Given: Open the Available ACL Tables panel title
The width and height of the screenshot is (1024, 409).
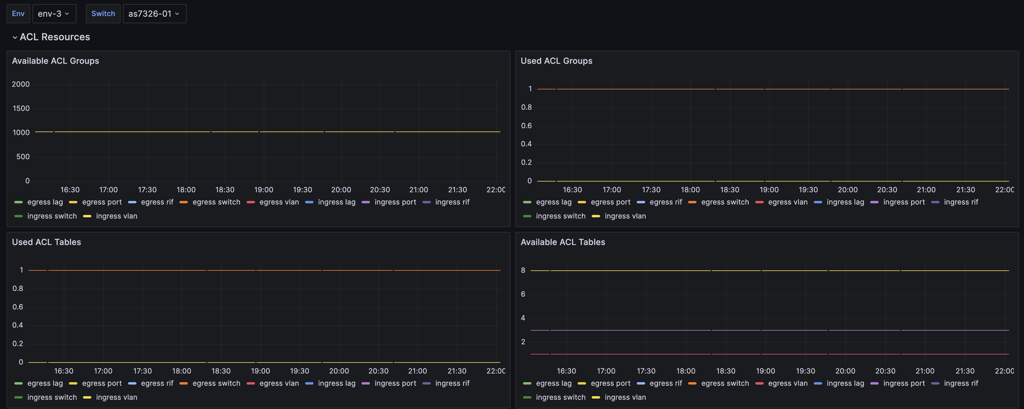Looking at the screenshot, I should [x=562, y=242].
